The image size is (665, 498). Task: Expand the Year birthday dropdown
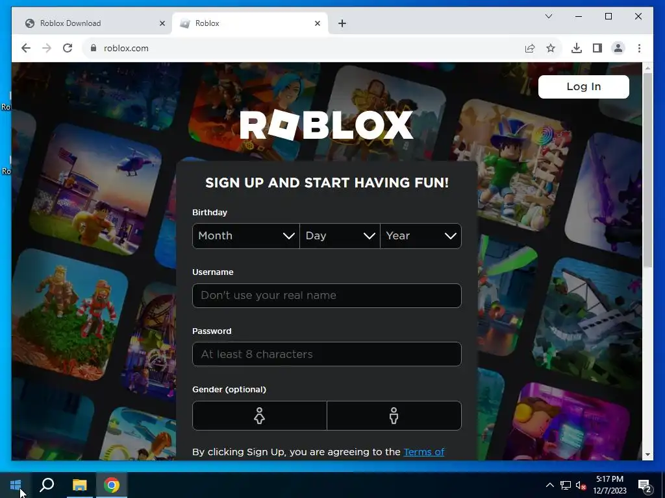coord(421,236)
